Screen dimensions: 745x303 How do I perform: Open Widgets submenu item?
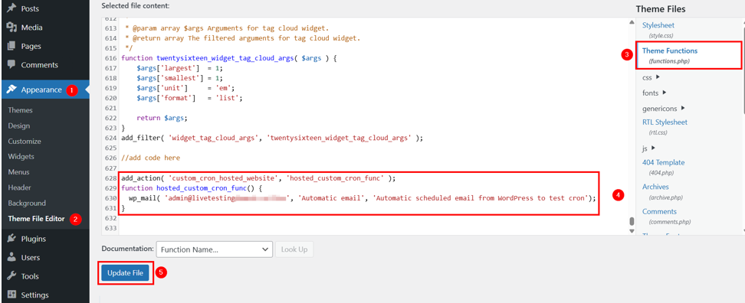[x=21, y=157]
